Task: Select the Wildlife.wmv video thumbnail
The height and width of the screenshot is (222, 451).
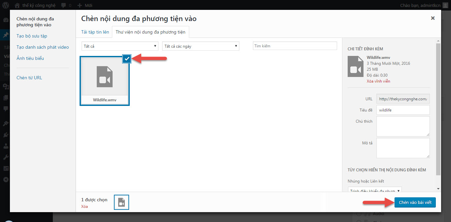Action: tap(105, 77)
